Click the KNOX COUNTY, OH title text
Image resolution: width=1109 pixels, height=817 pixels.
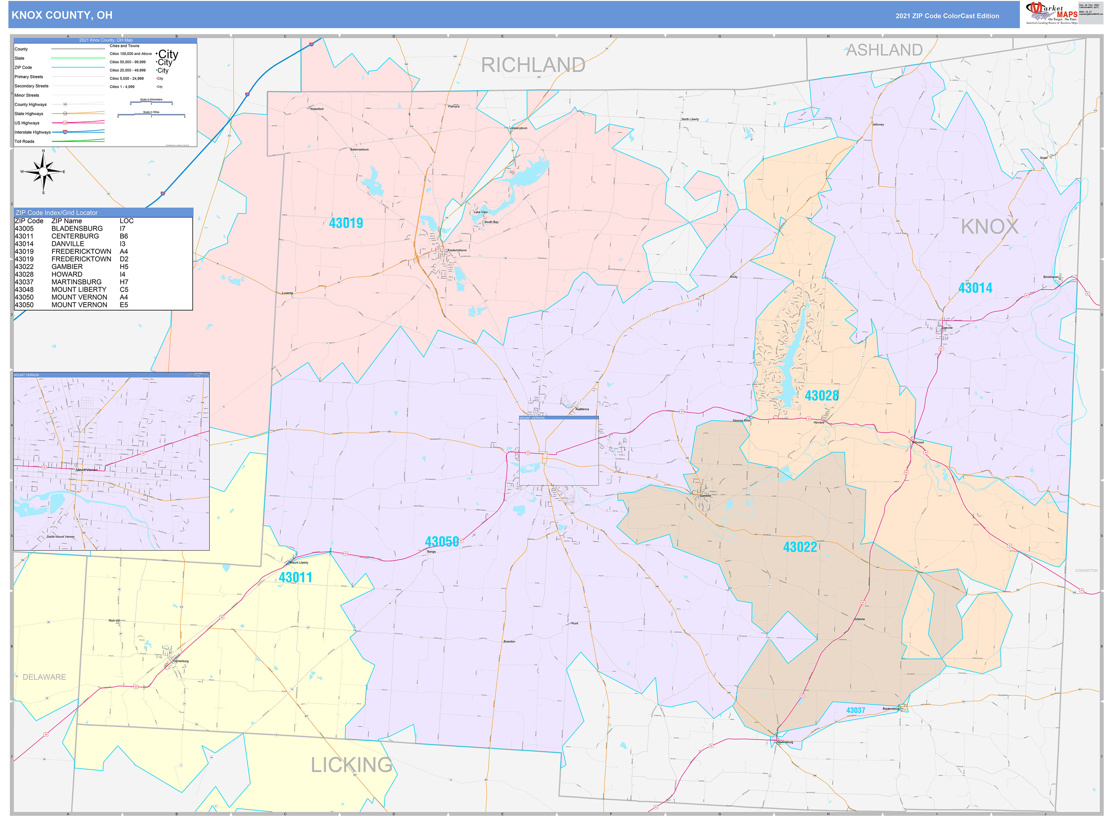[x=62, y=15]
